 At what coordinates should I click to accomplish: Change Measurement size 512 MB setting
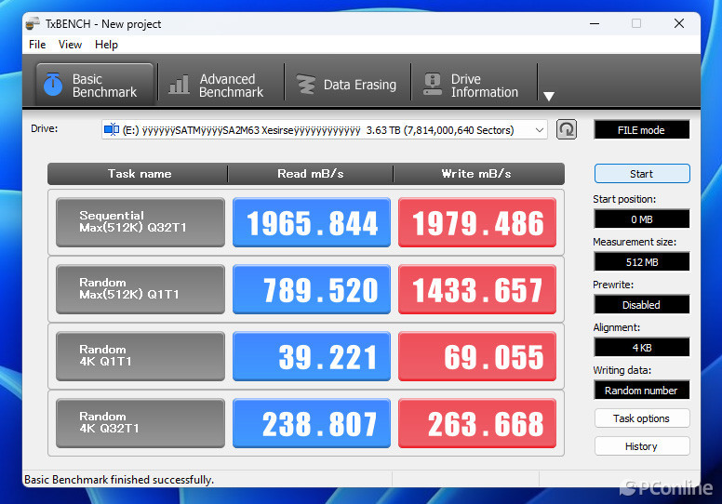(x=641, y=262)
